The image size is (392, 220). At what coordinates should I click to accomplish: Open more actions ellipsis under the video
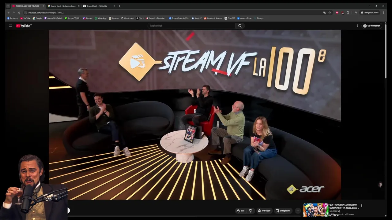[x=298, y=211]
